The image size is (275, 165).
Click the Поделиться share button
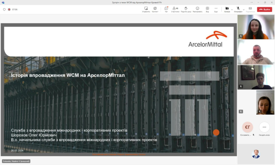[250, 9]
